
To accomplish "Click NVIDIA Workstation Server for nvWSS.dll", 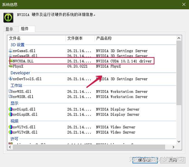I will coord(122,91).
